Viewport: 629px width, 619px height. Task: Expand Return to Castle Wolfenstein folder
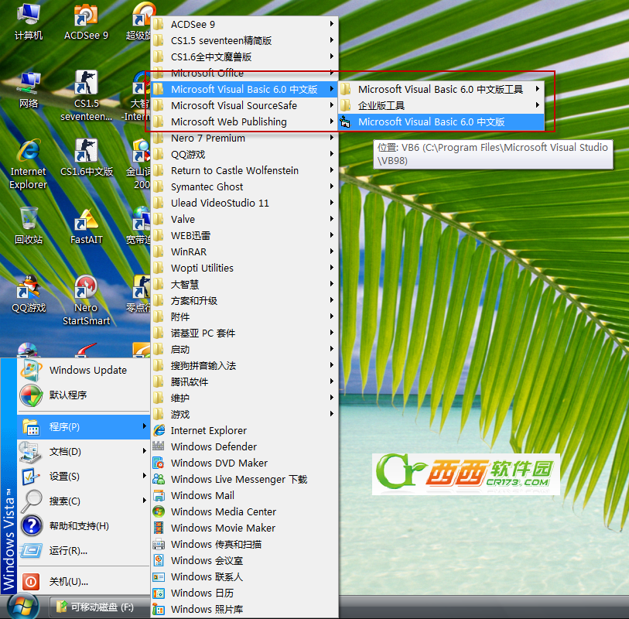click(x=244, y=170)
